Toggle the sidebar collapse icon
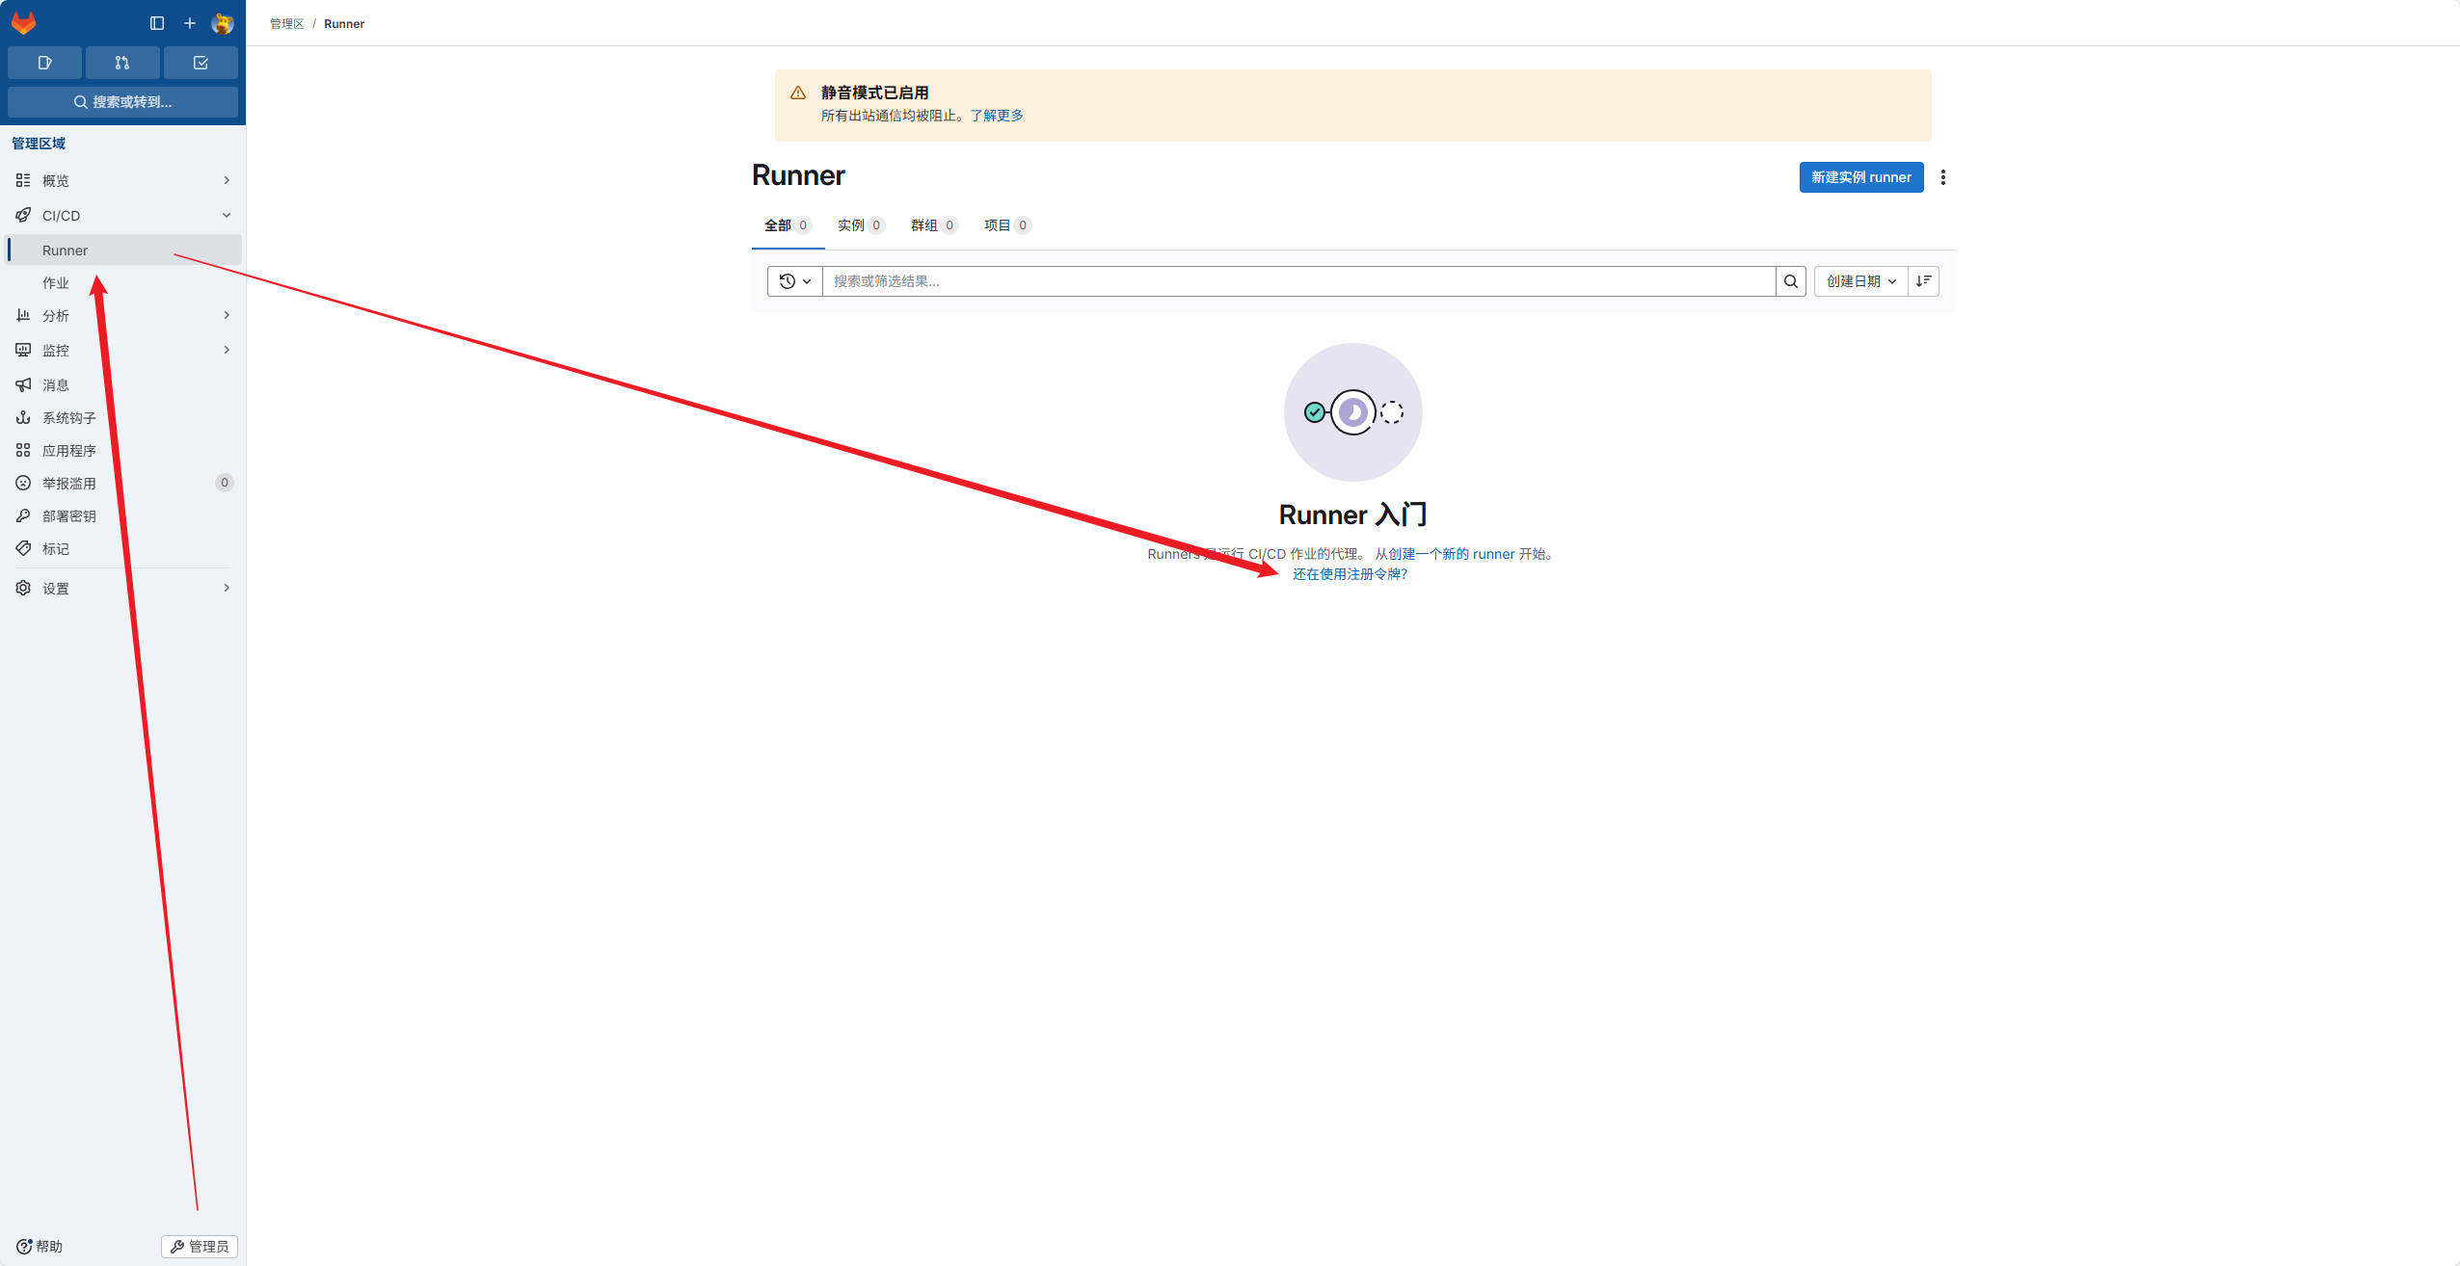2460x1266 pixels. pos(157,23)
